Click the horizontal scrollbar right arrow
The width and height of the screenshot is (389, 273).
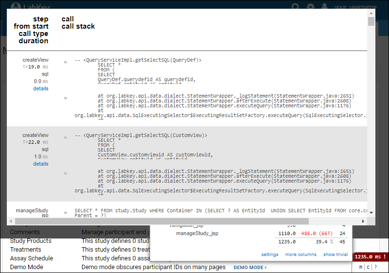click(363, 221)
